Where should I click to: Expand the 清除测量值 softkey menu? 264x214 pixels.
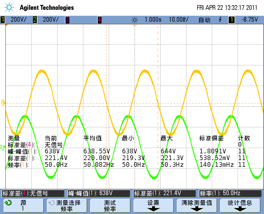[196, 206]
